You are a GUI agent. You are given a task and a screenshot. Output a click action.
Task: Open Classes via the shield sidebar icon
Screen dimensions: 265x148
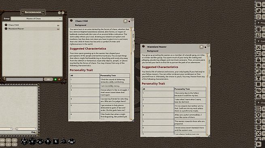[259, 115]
